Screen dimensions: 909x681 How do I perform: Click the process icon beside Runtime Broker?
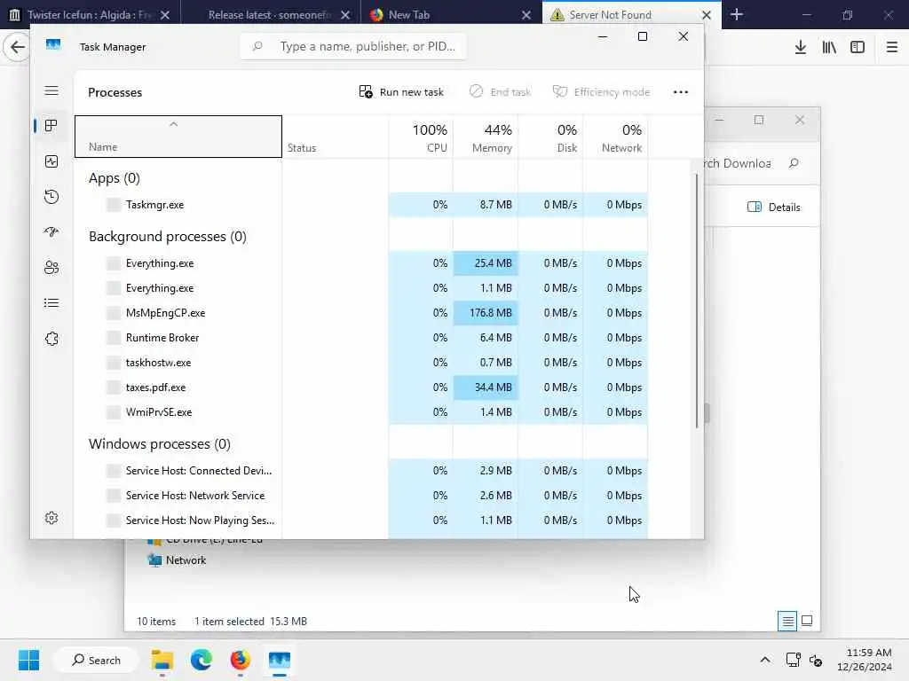114,338
